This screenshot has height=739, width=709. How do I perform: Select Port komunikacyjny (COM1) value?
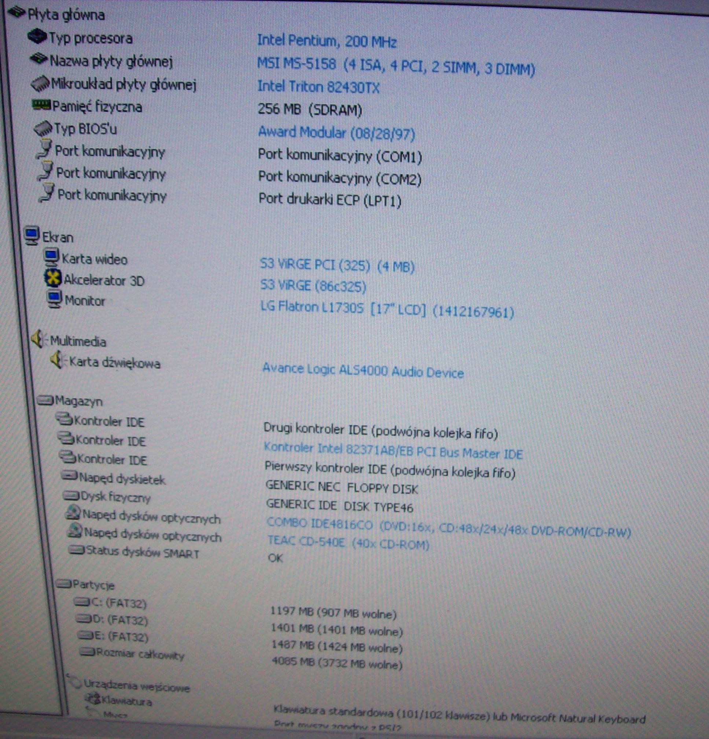[340, 155]
